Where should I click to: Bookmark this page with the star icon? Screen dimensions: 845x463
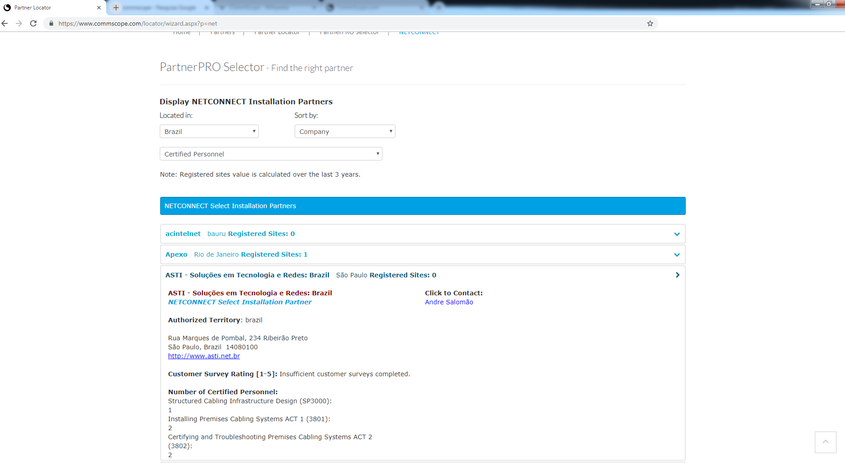pyautogui.click(x=650, y=23)
